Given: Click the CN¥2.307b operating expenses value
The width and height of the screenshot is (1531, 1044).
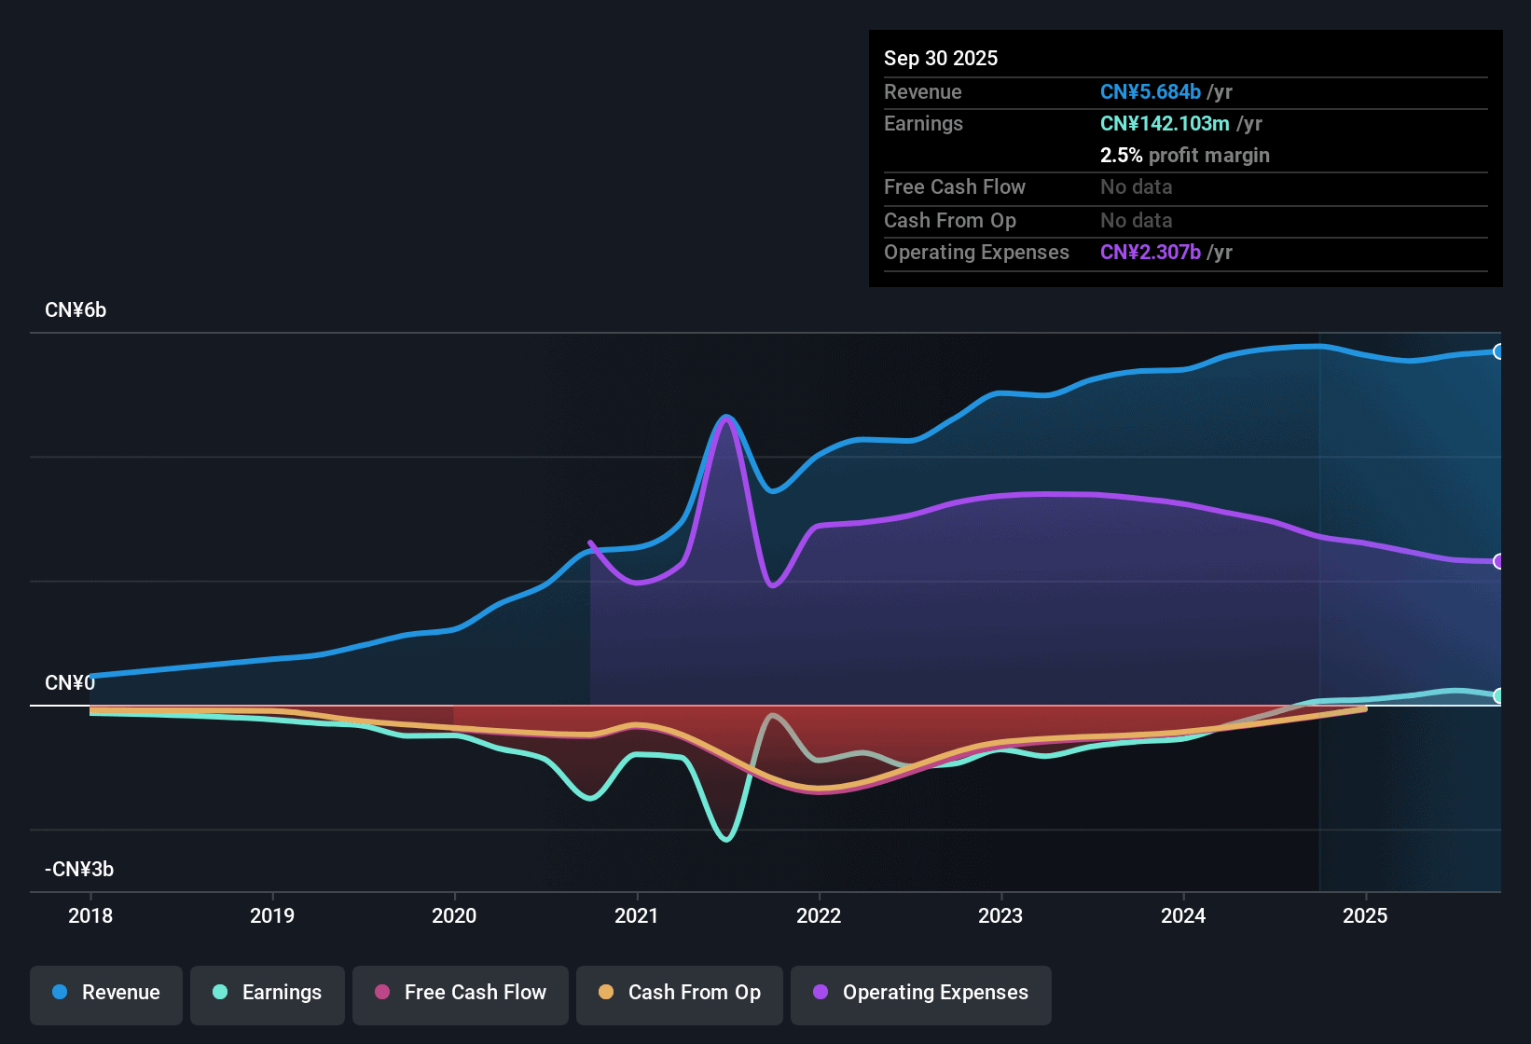Looking at the screenshot, I should [1150, 253].
